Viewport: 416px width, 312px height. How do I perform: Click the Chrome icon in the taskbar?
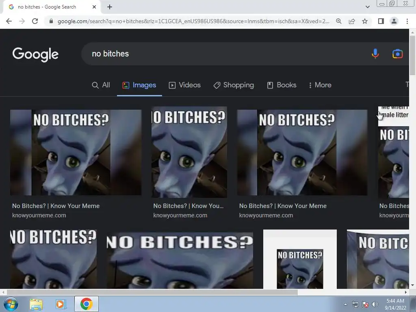pyautogui.click(x=87, y=304)
